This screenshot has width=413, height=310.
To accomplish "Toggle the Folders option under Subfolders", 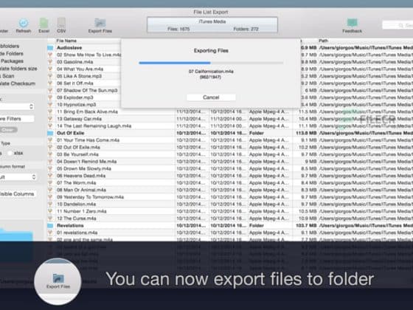I will click(12, 53).
